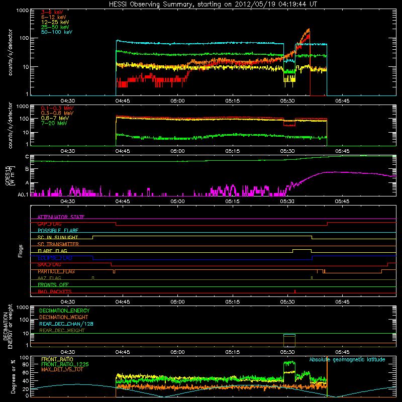Click the 3-12 keV flare peak in top plot

coord(309,30)
